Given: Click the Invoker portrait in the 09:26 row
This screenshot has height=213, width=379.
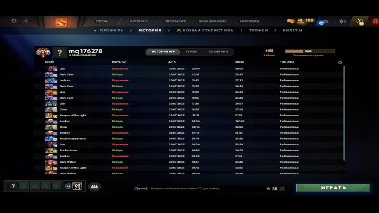Looking at the screenshot, I should tap(51, 121).
